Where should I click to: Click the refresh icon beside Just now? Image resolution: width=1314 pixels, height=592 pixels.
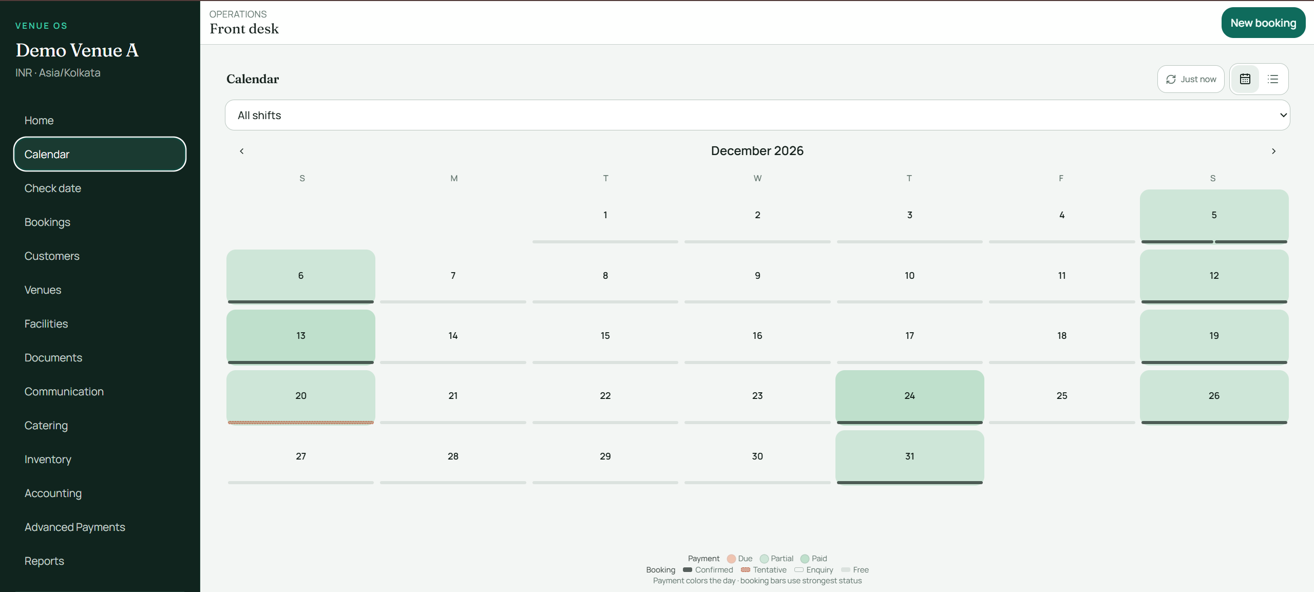pos(1171,79)
